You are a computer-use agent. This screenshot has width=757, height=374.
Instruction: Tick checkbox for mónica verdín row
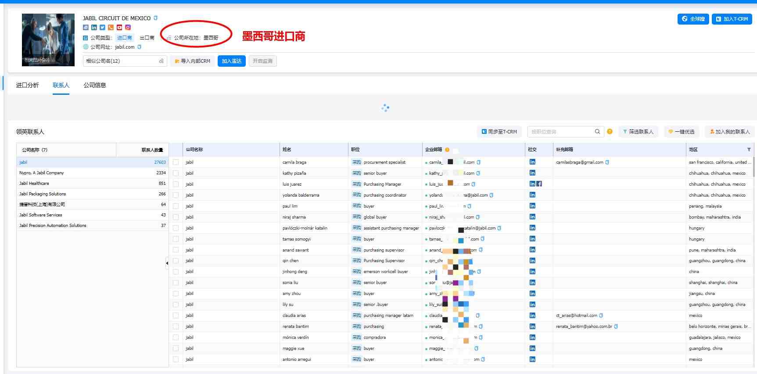click(x=176, y=338)
